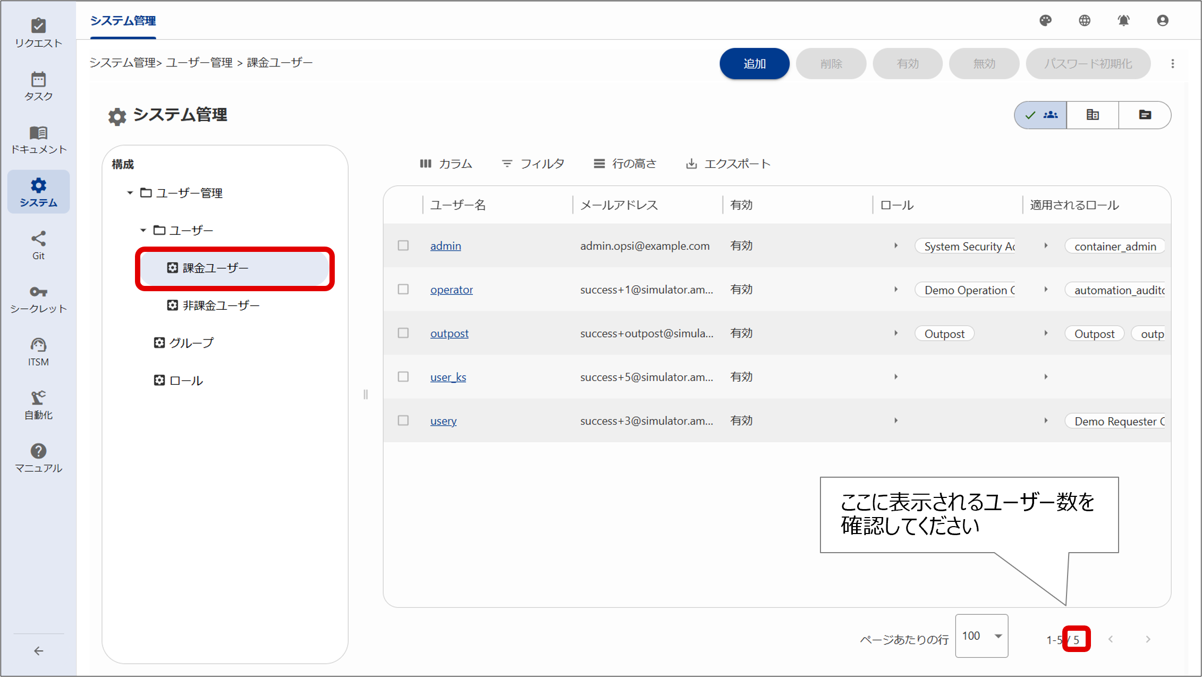Open the operator user link
Viewport: 1202px width, 677px height.
pyautogui.click(x=451, y=290)
